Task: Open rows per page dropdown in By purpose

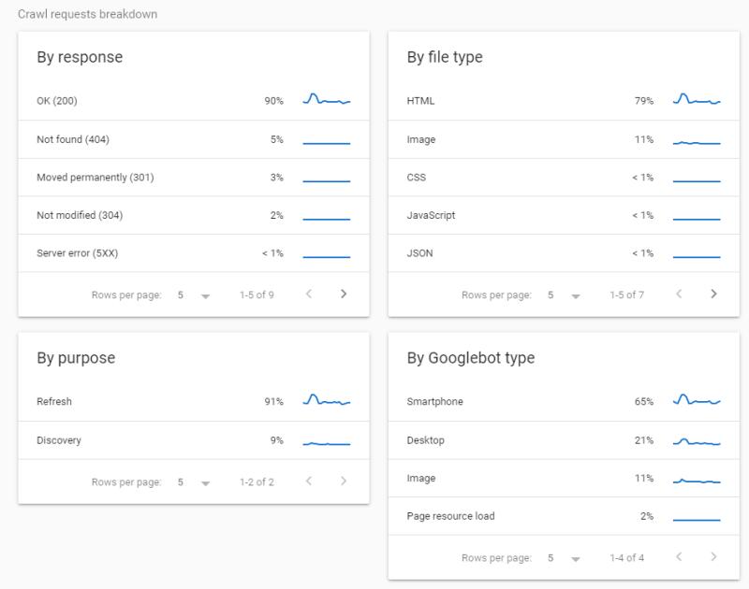Action: 193,483
